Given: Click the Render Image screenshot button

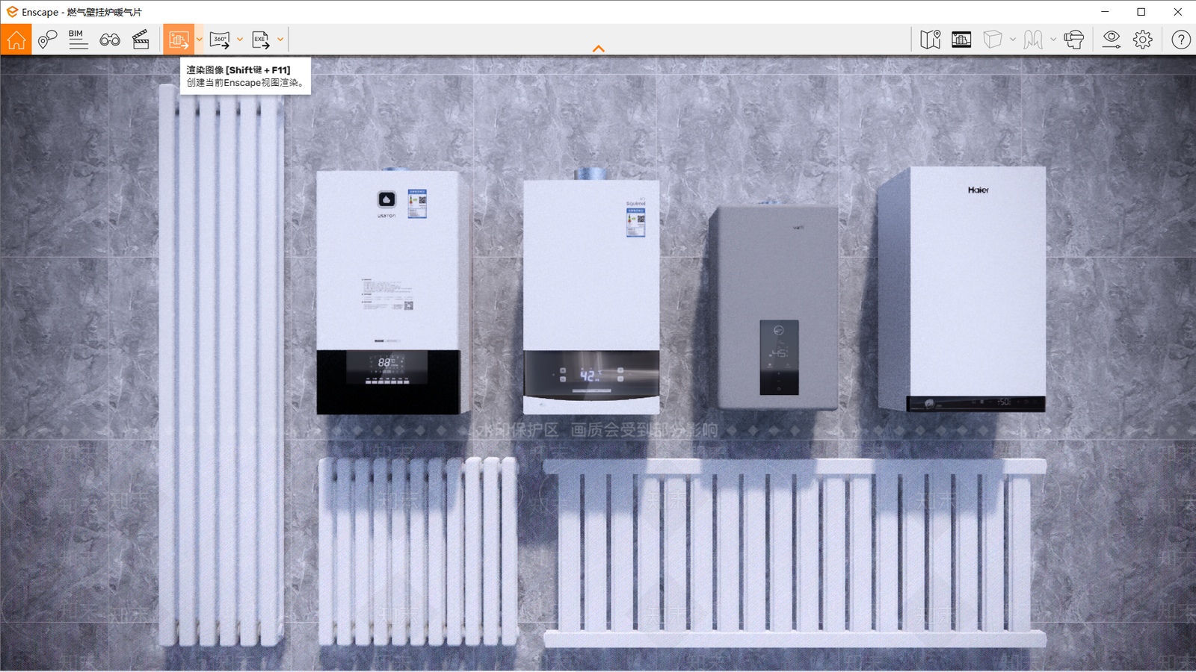Looking at the screenshot, I should click(179, 40).
